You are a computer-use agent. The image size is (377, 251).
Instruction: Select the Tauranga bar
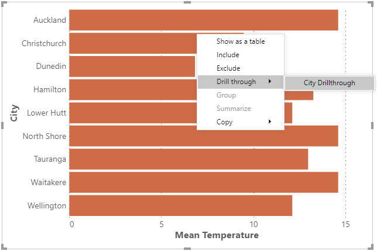(188, 159)
